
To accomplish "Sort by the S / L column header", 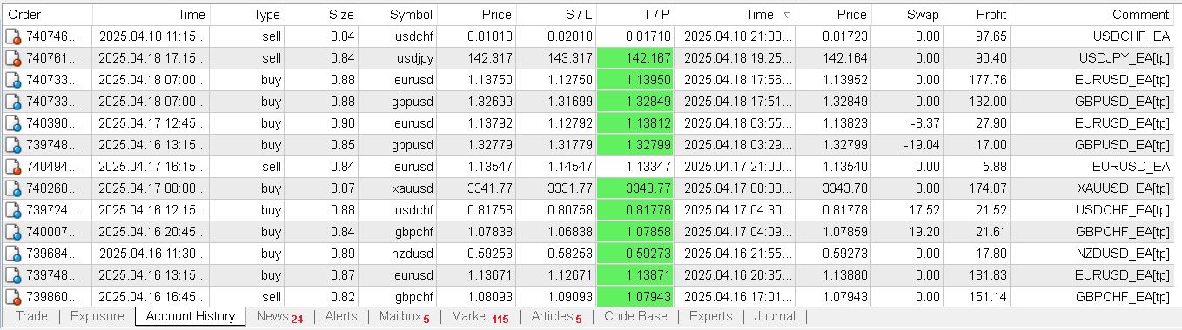I will click(x=558, y=15).
